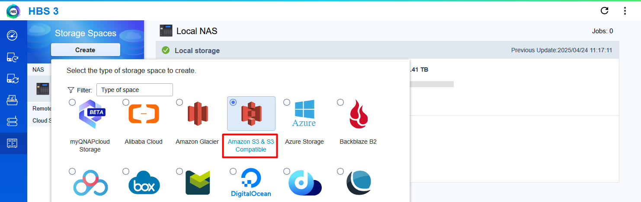Screen dimensions: 641x202
Task: Click the Amazon Glacier logo
Action: coord(197,114)
